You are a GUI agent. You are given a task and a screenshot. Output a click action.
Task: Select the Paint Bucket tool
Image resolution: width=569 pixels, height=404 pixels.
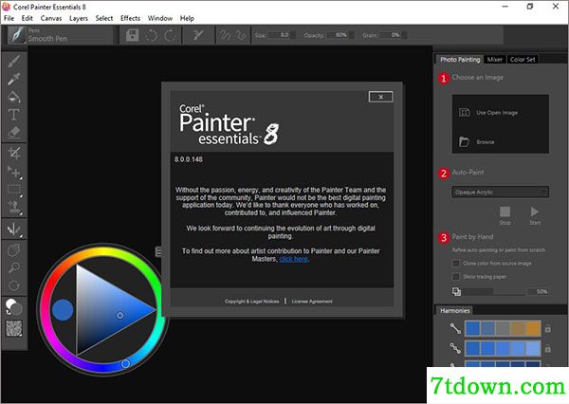(14, 97)
